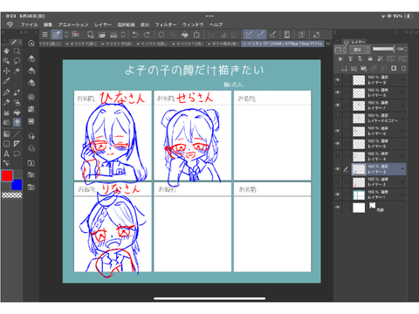The image size is (419, 314).
Task: Open the ヘルプ menu
Action: click(x=216, y=24)
